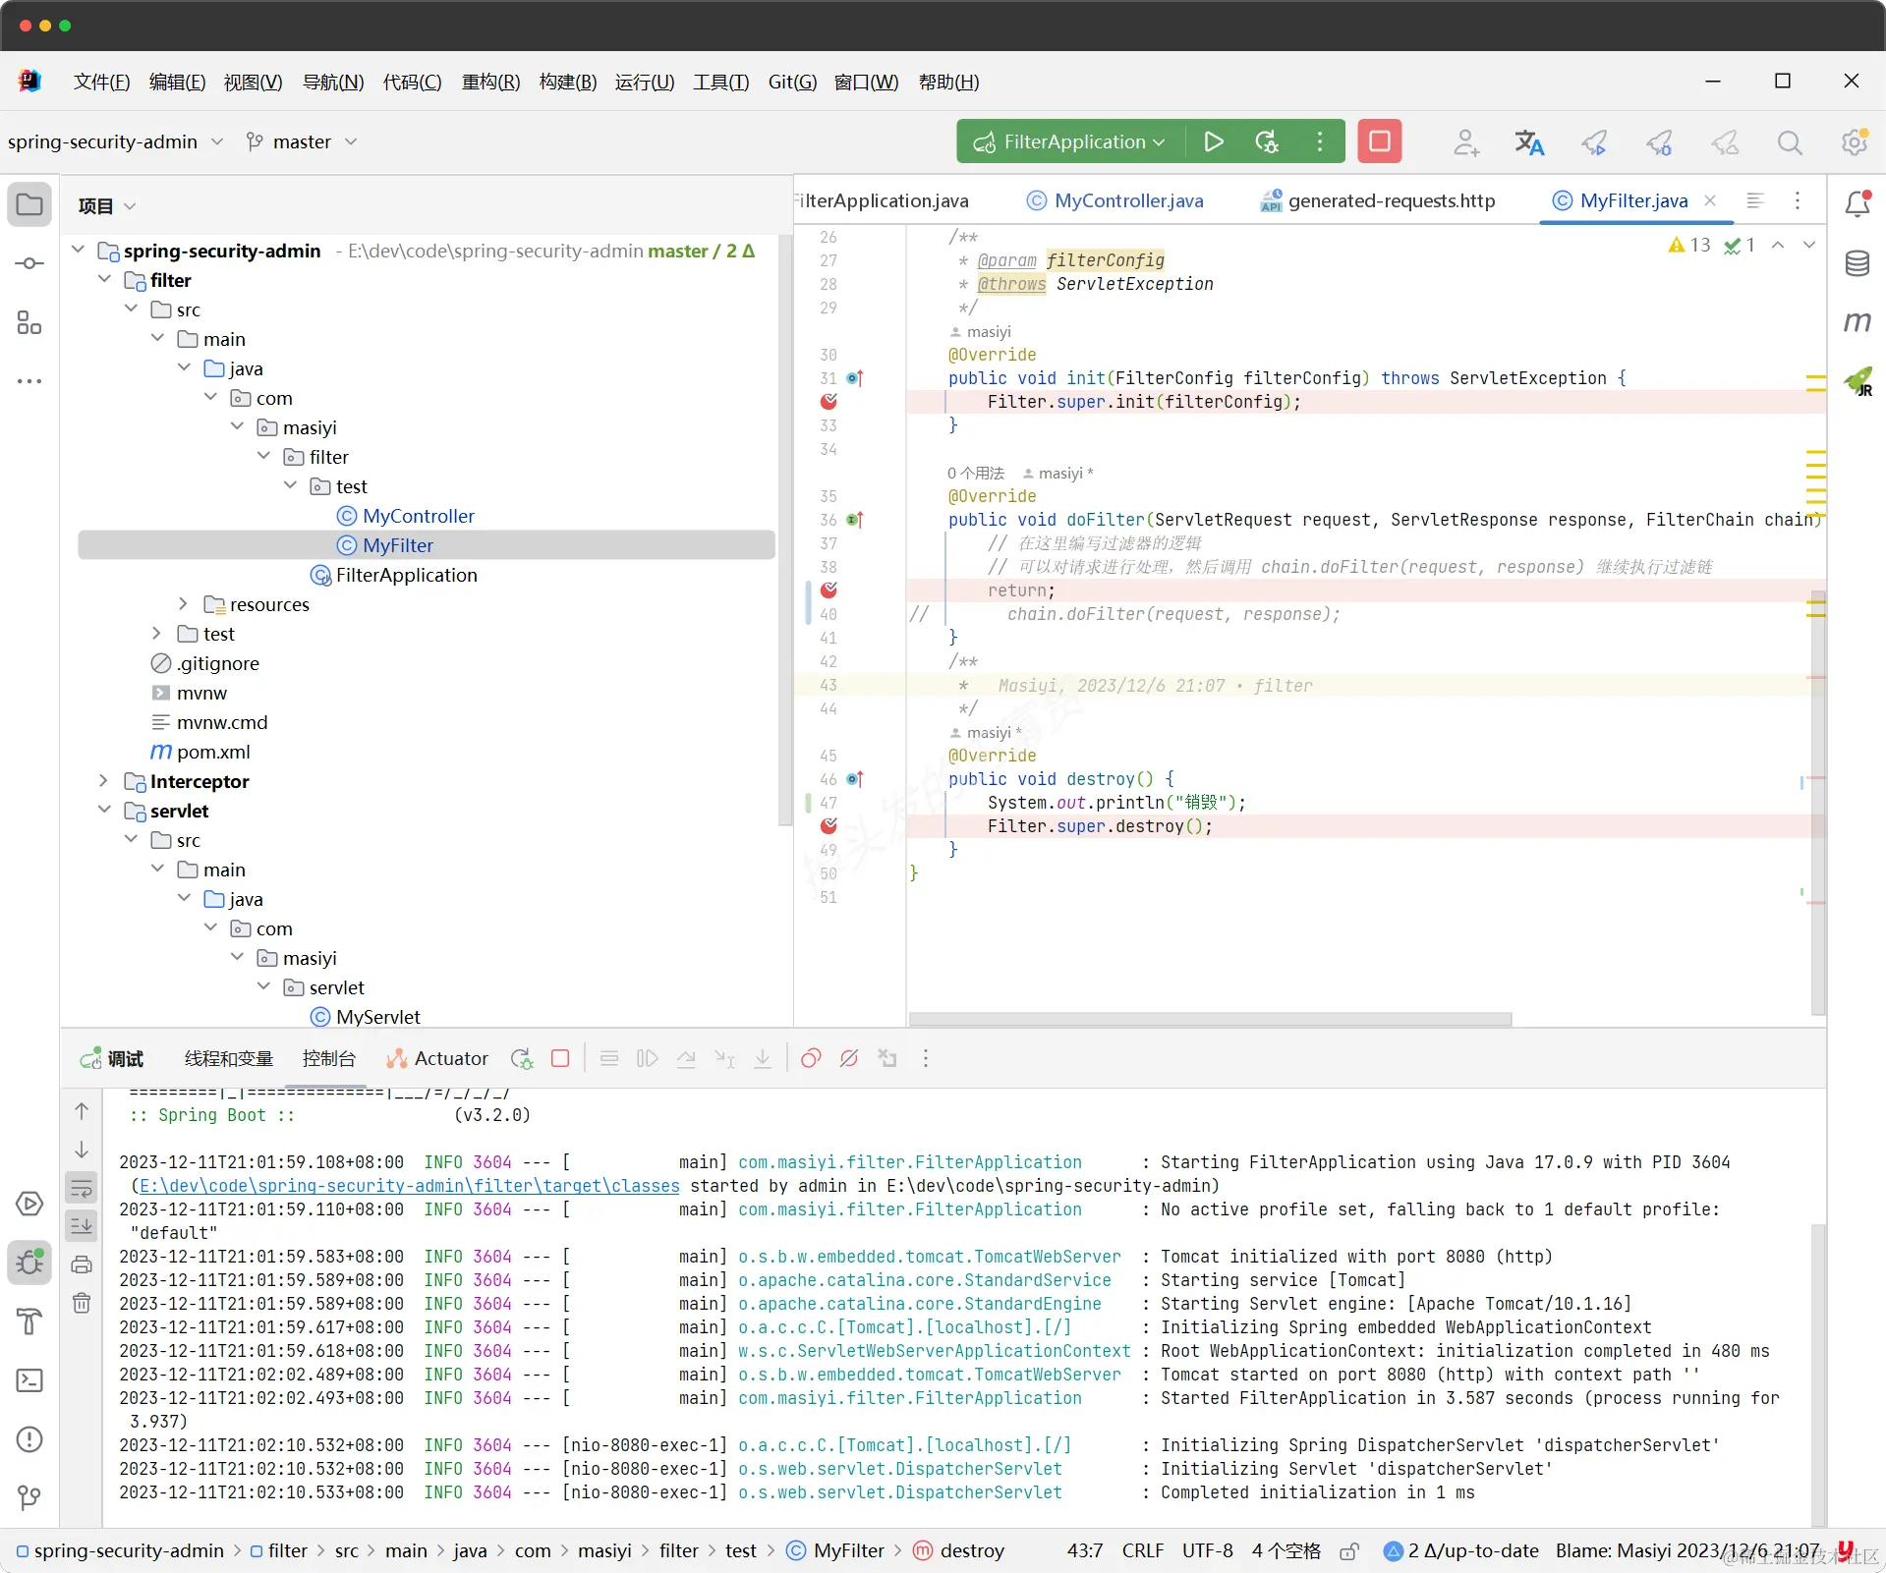Click the editor horizontal scrollbar
This screenshot has width=1886, height=1573.
[1210, 1019]
